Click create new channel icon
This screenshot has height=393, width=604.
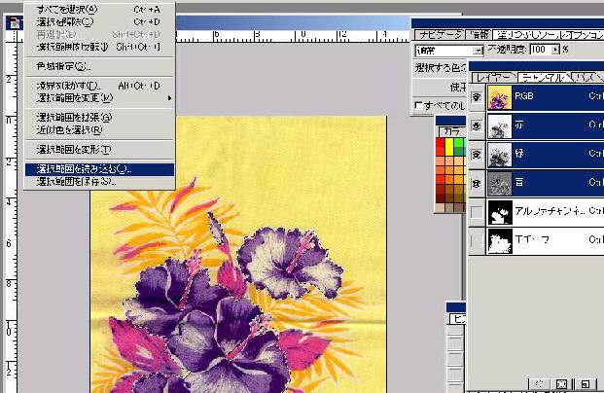click(x=585, y=383)
